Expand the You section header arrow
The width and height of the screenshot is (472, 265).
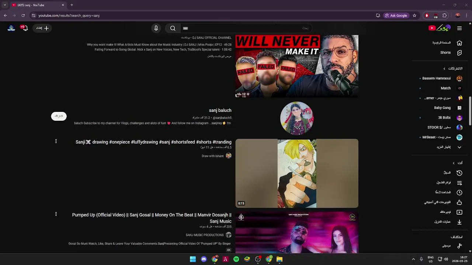tap(454, 163)
